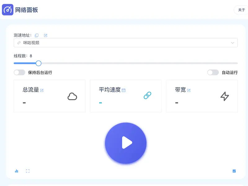The width and height of the screenshot is (248, 186).
Task: Open the 咪咕视频 address dropdown
Action: (126, 43)
